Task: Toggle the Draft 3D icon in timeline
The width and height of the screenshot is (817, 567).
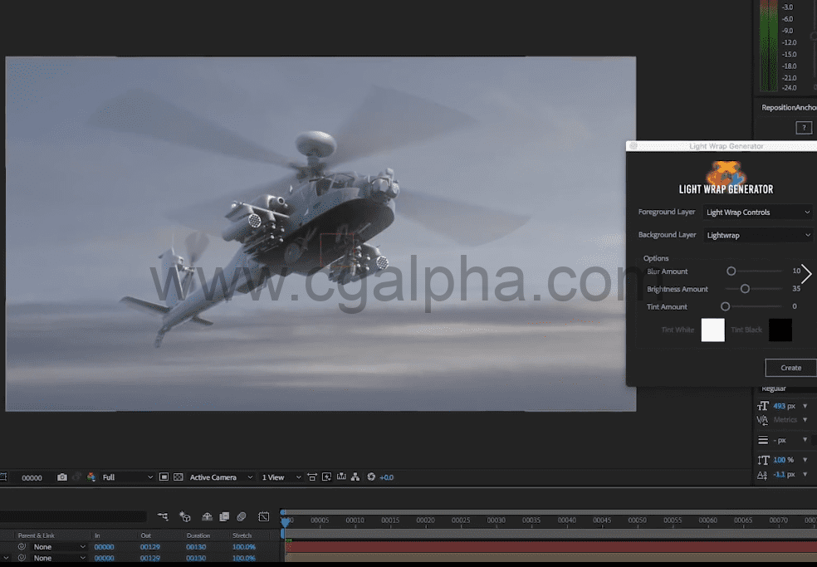Action: tap(185, 516)
